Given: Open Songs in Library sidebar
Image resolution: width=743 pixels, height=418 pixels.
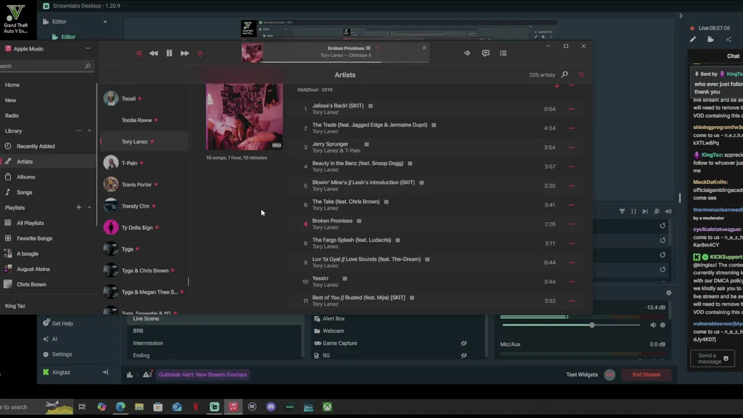Looking at the screenshot, I should 24,192.
